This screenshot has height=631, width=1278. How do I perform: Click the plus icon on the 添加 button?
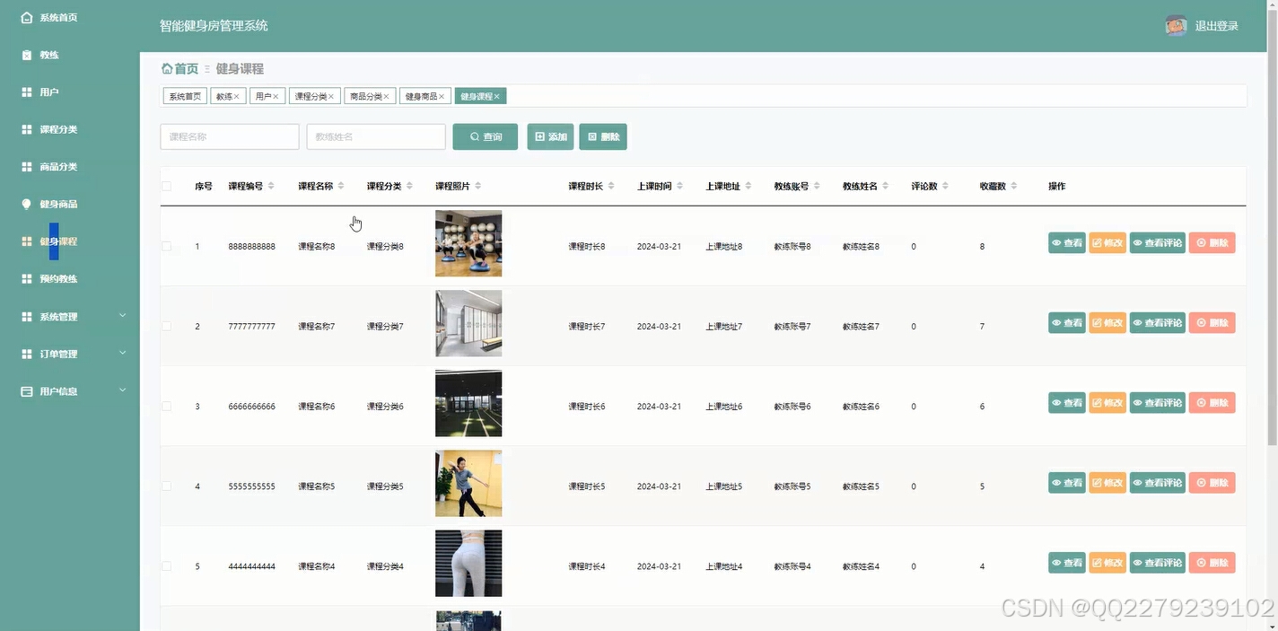[538, 136]
